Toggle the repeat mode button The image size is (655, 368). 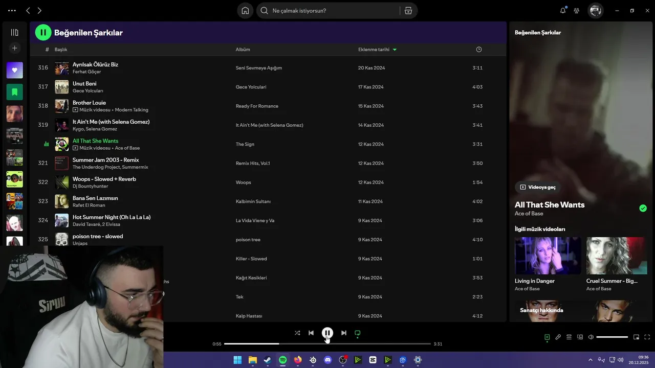(358, 333)
